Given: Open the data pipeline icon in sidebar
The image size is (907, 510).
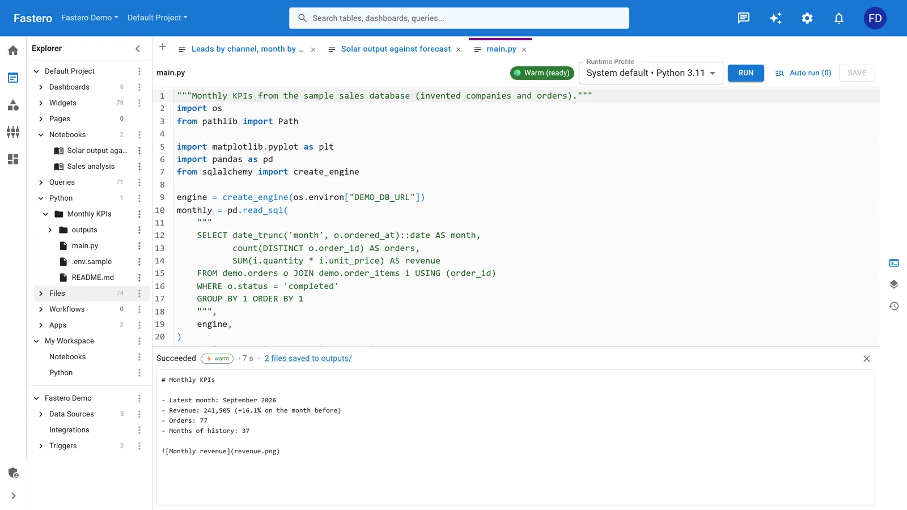Looking at the screenshot, I should 13,132.
